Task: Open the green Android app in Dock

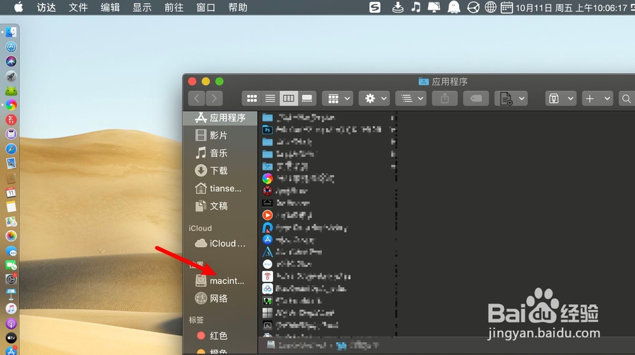Action: pyautogui.click(x=11, y=91)
